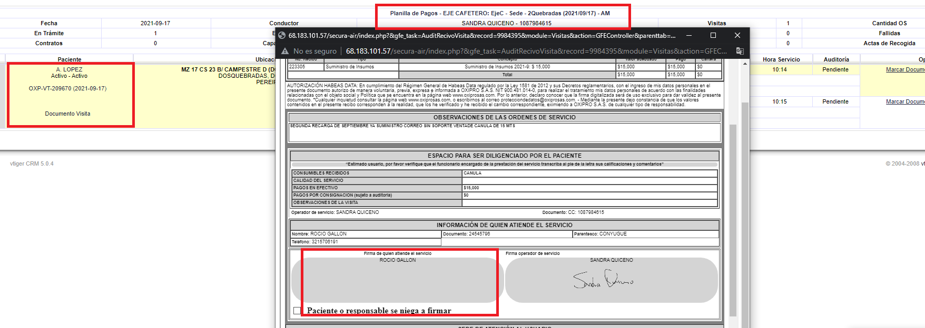
Task: Click the 'Contratos' label
Action: click(49, 43)
